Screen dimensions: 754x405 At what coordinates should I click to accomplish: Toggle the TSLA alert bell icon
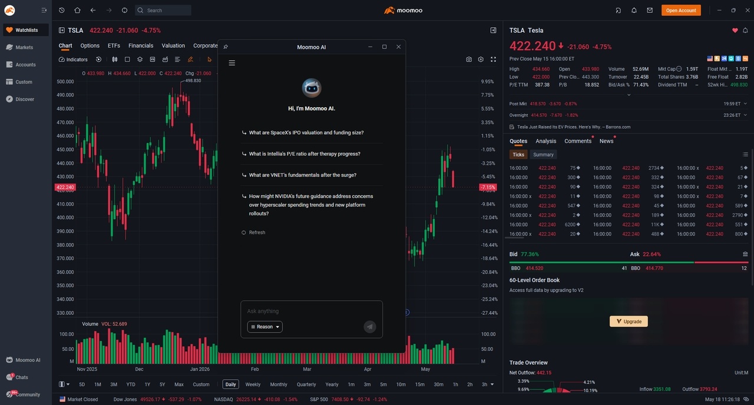745,31
